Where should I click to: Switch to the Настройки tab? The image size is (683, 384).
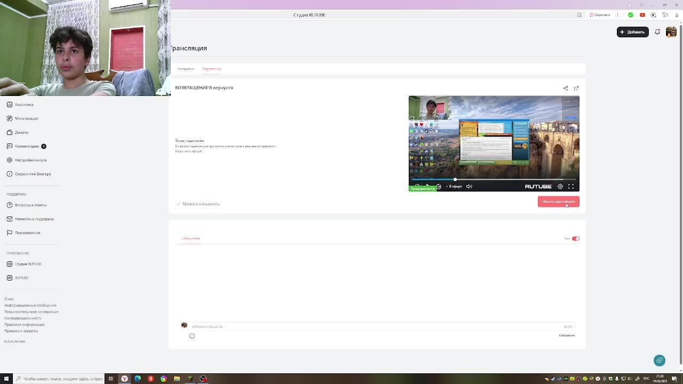point(186,69)
